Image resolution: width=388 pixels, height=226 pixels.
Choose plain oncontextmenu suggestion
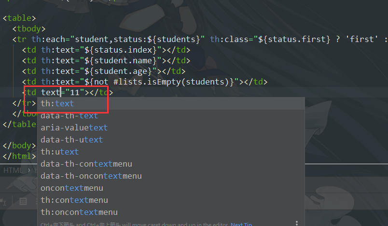click(x=171, y=188)
